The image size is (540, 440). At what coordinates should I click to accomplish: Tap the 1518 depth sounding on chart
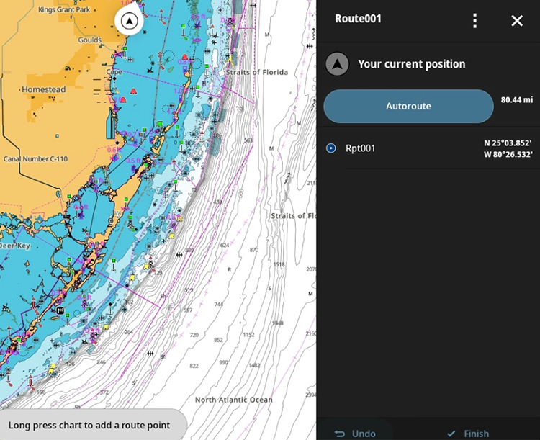click(x=279, y=264)
